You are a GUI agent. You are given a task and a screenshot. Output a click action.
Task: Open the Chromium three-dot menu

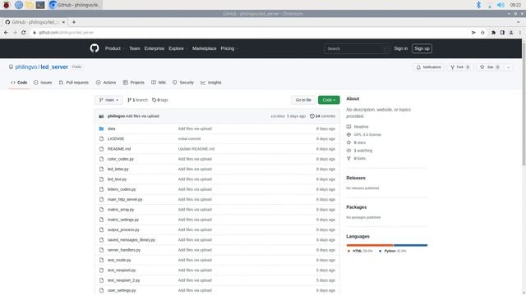520,33
